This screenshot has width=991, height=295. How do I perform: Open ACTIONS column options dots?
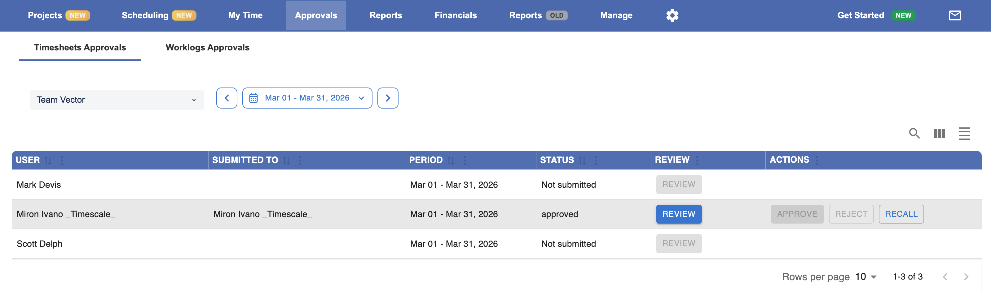pyautogui.click(x=816, y=160)
